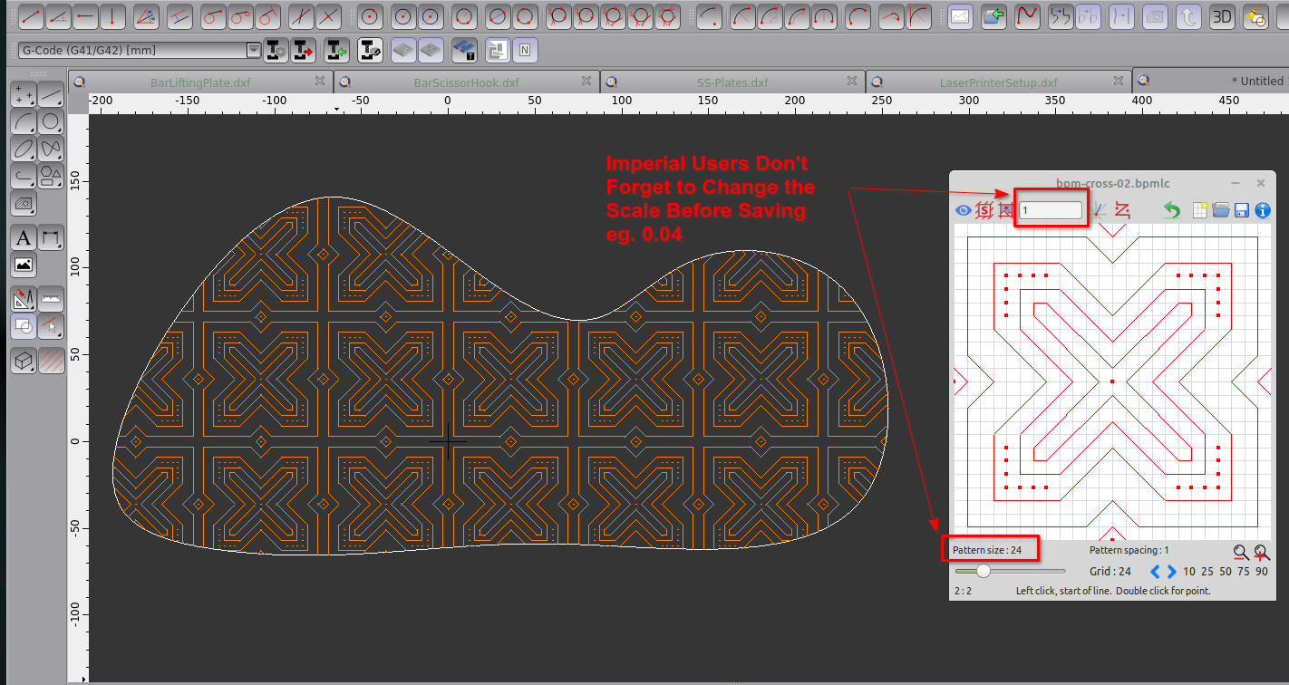Set grid to 90 preset

[1261, 572]
